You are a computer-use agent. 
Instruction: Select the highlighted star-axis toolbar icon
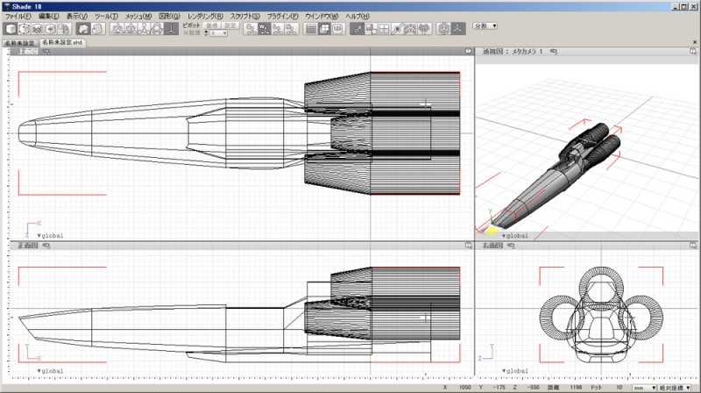(457, 29)
